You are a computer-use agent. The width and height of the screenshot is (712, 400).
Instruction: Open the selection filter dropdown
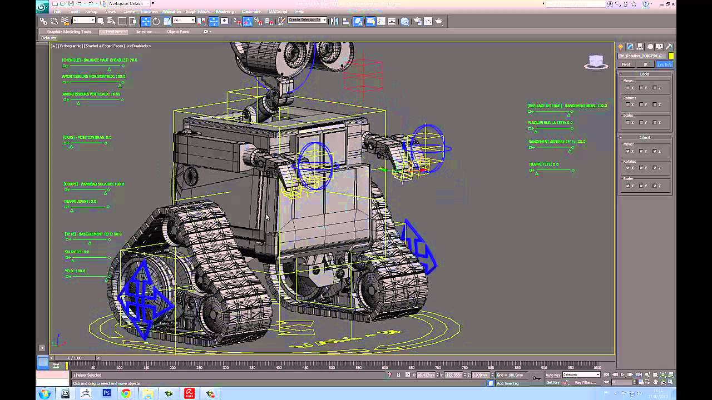[x=84, y=21]
